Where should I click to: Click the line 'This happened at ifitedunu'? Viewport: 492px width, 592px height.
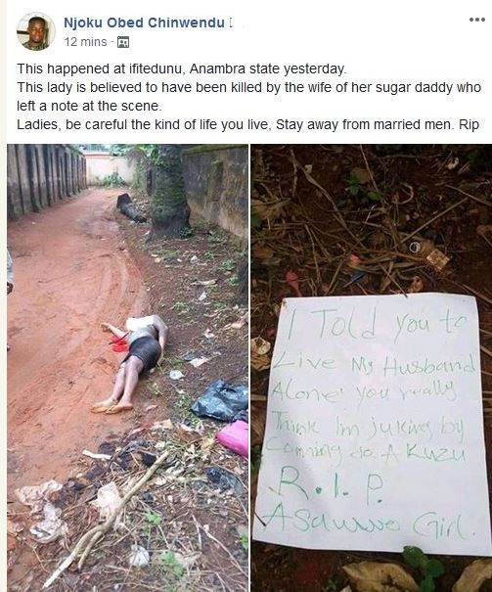182,68
